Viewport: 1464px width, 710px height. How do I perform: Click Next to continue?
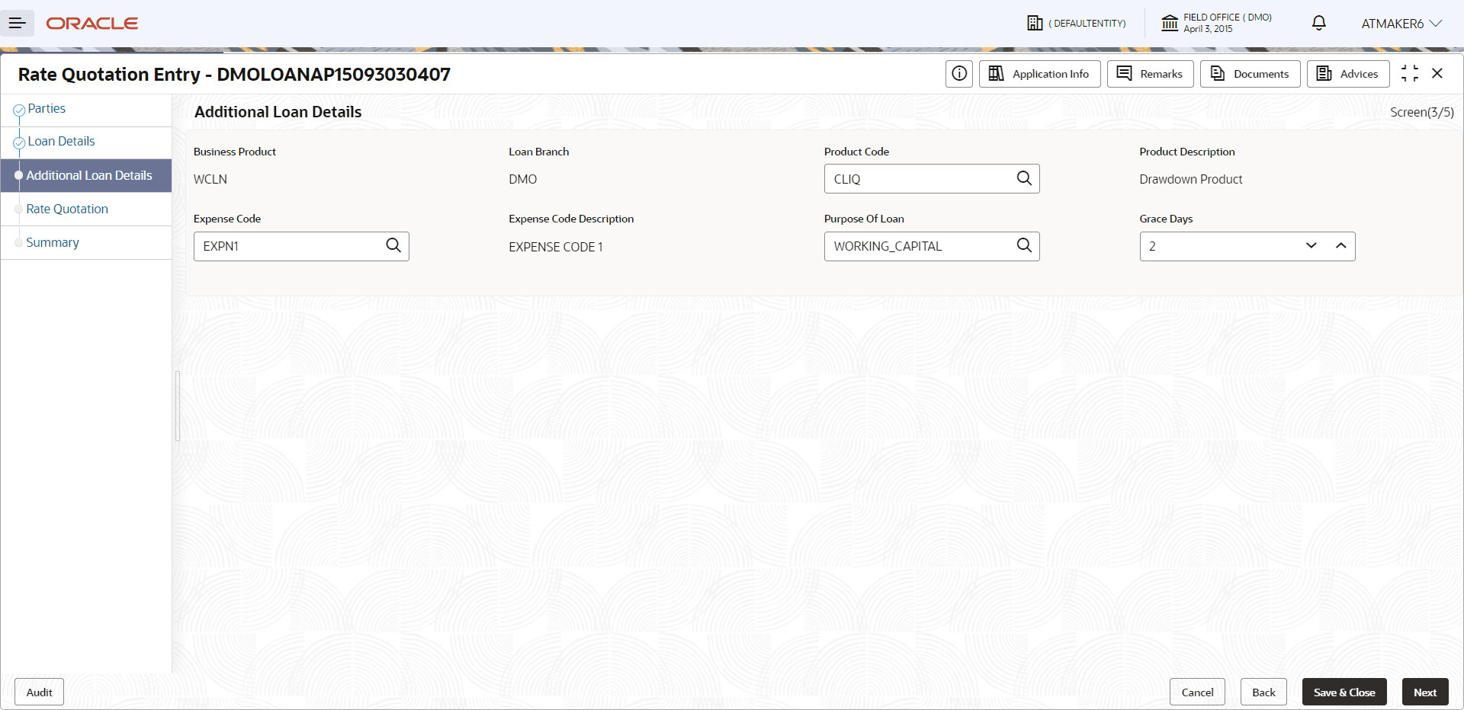click(1425, 692)
